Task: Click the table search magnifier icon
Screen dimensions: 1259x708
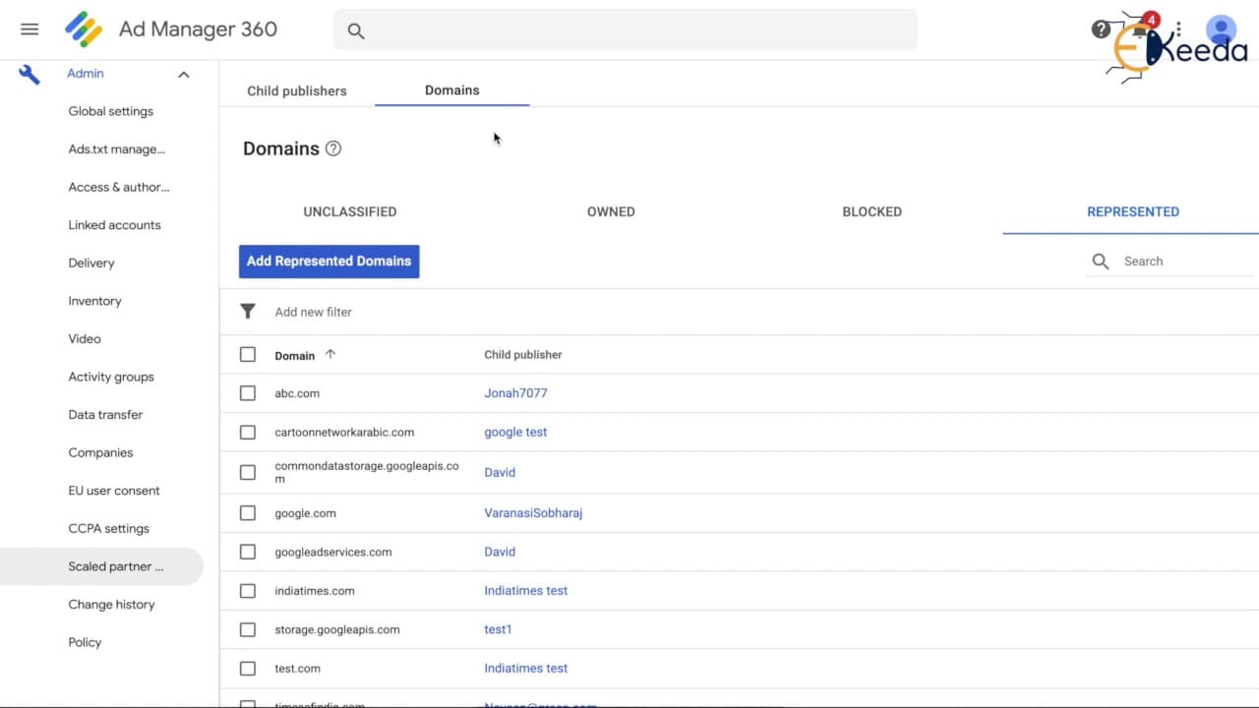Action: (1101, 262)
